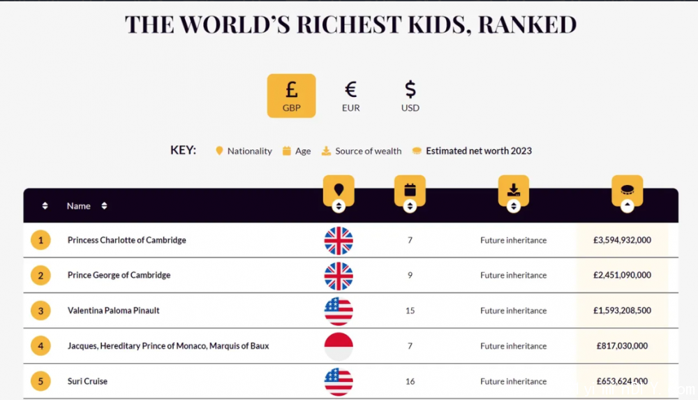Click the yellow rank 3 badge
This screenshot has height=400, width=698.
(40, 311)
